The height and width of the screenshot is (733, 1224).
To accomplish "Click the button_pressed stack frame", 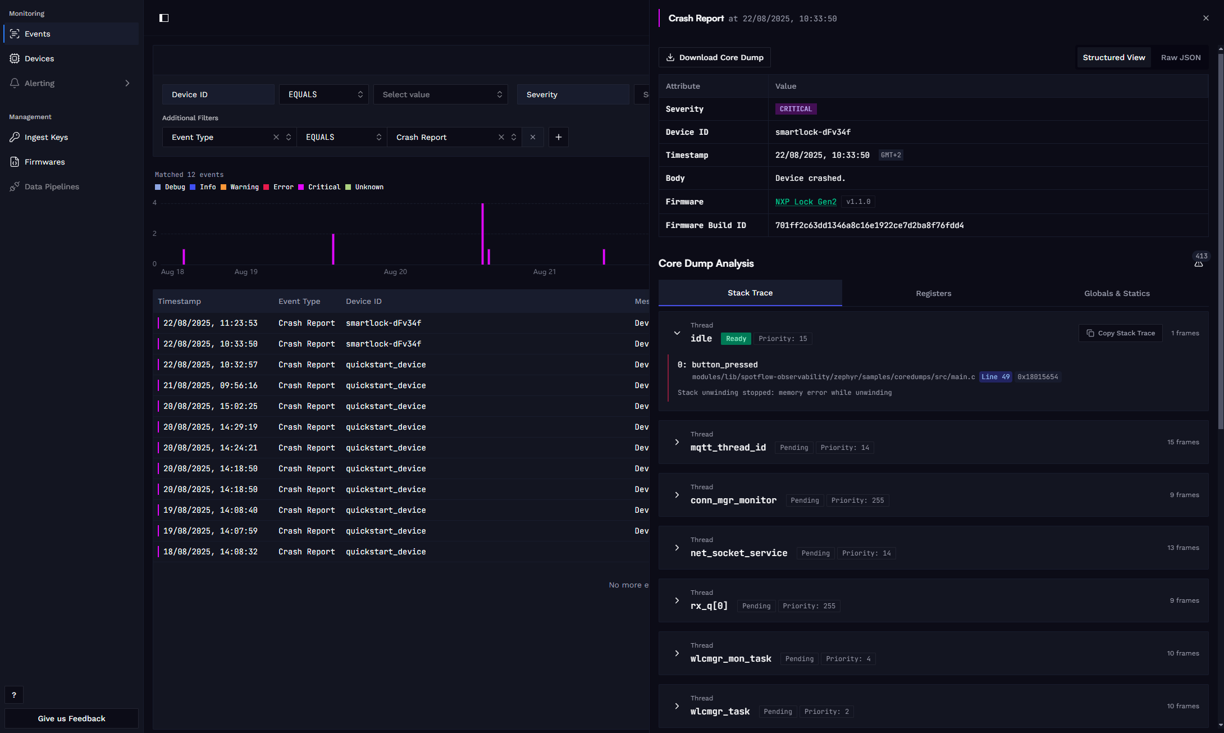I will pyautogui.click(x=724, y=365).
